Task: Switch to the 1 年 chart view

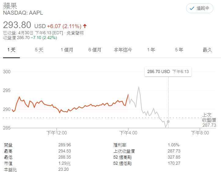Action: point(151,50)
